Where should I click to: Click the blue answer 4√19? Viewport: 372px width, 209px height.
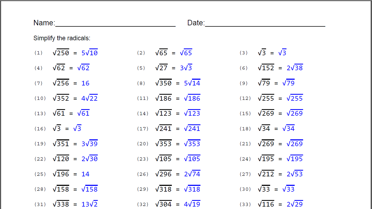click(x=192, y=204)
